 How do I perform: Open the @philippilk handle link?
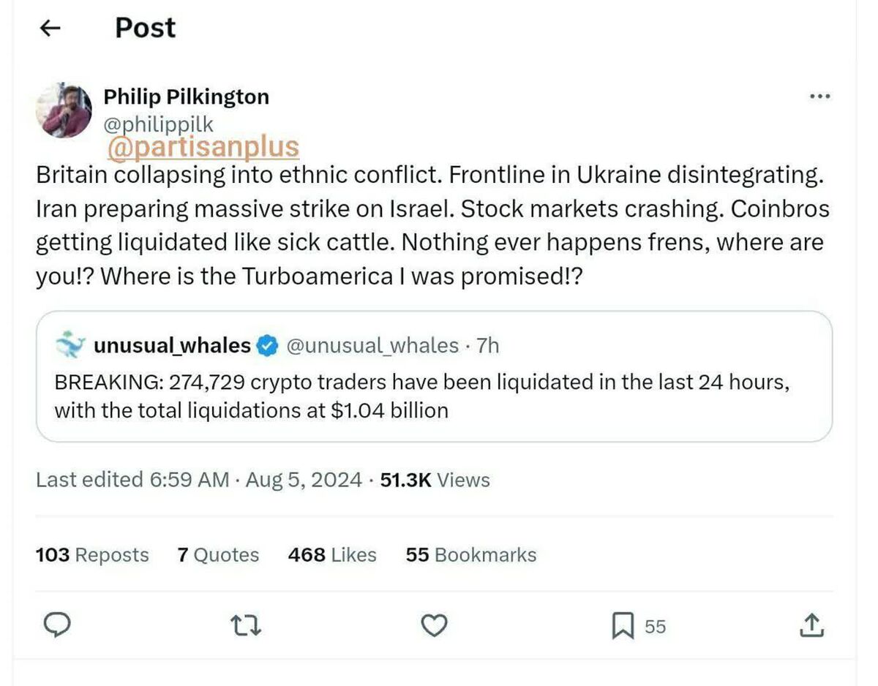[158, 124]
